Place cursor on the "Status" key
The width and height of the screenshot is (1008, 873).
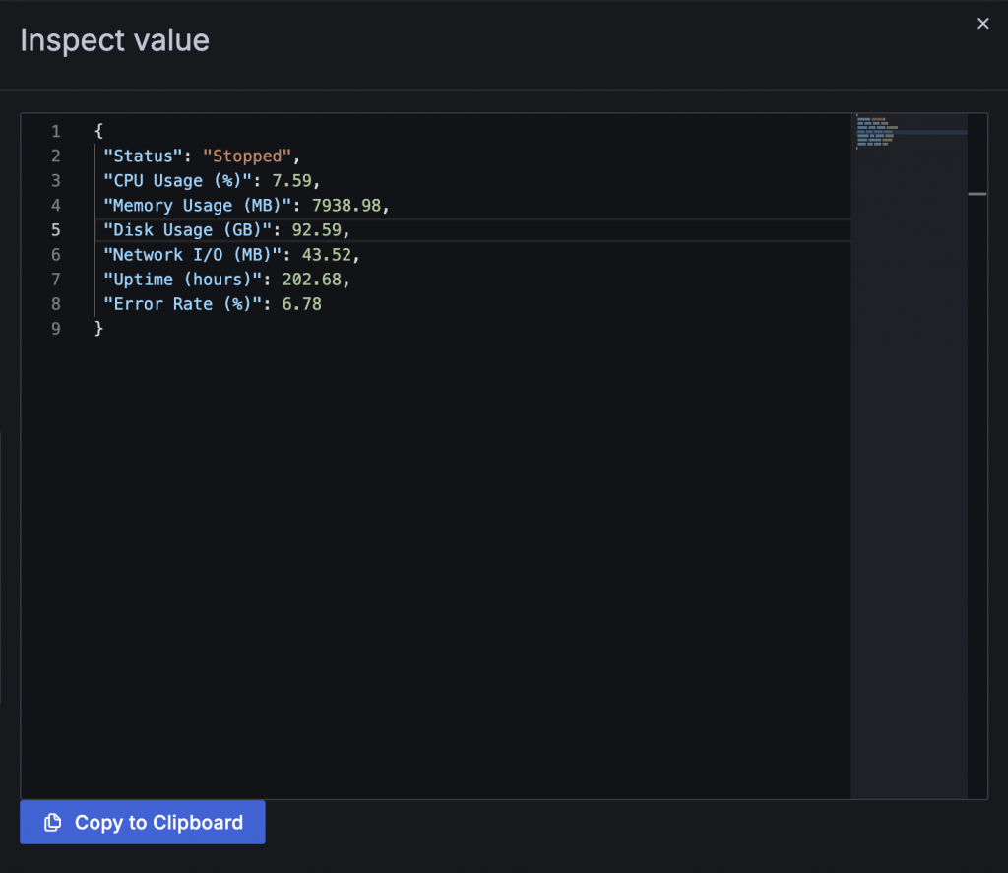coord(148,156)
